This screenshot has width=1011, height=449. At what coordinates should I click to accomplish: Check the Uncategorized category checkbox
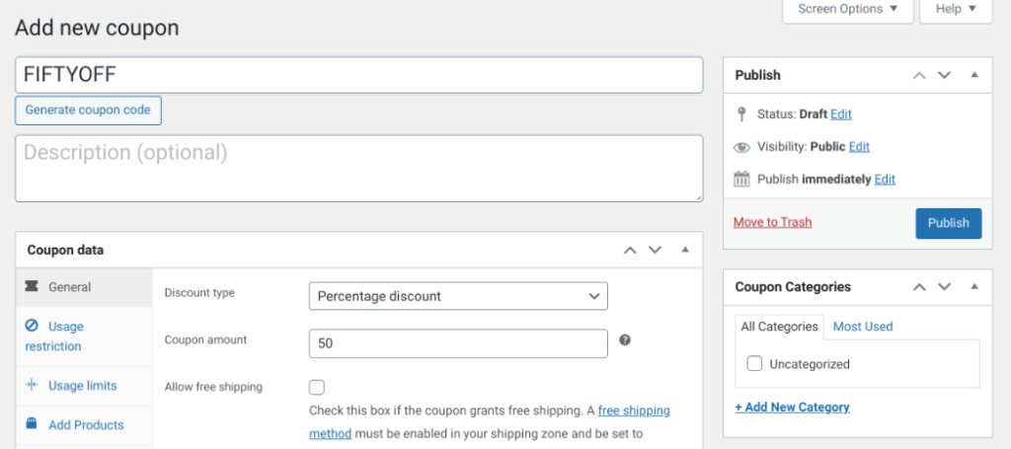pyautogui.click(x=754, y=364)
